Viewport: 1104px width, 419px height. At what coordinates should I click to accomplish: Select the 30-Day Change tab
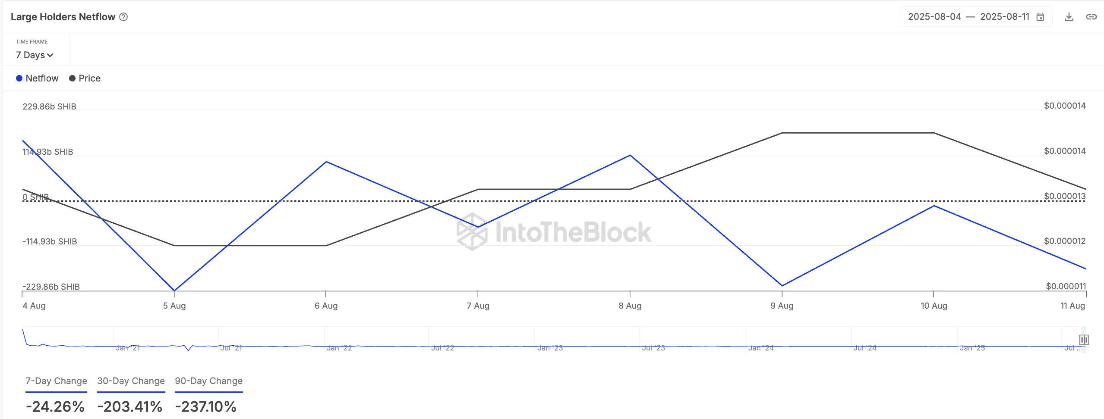pos(131,381)
